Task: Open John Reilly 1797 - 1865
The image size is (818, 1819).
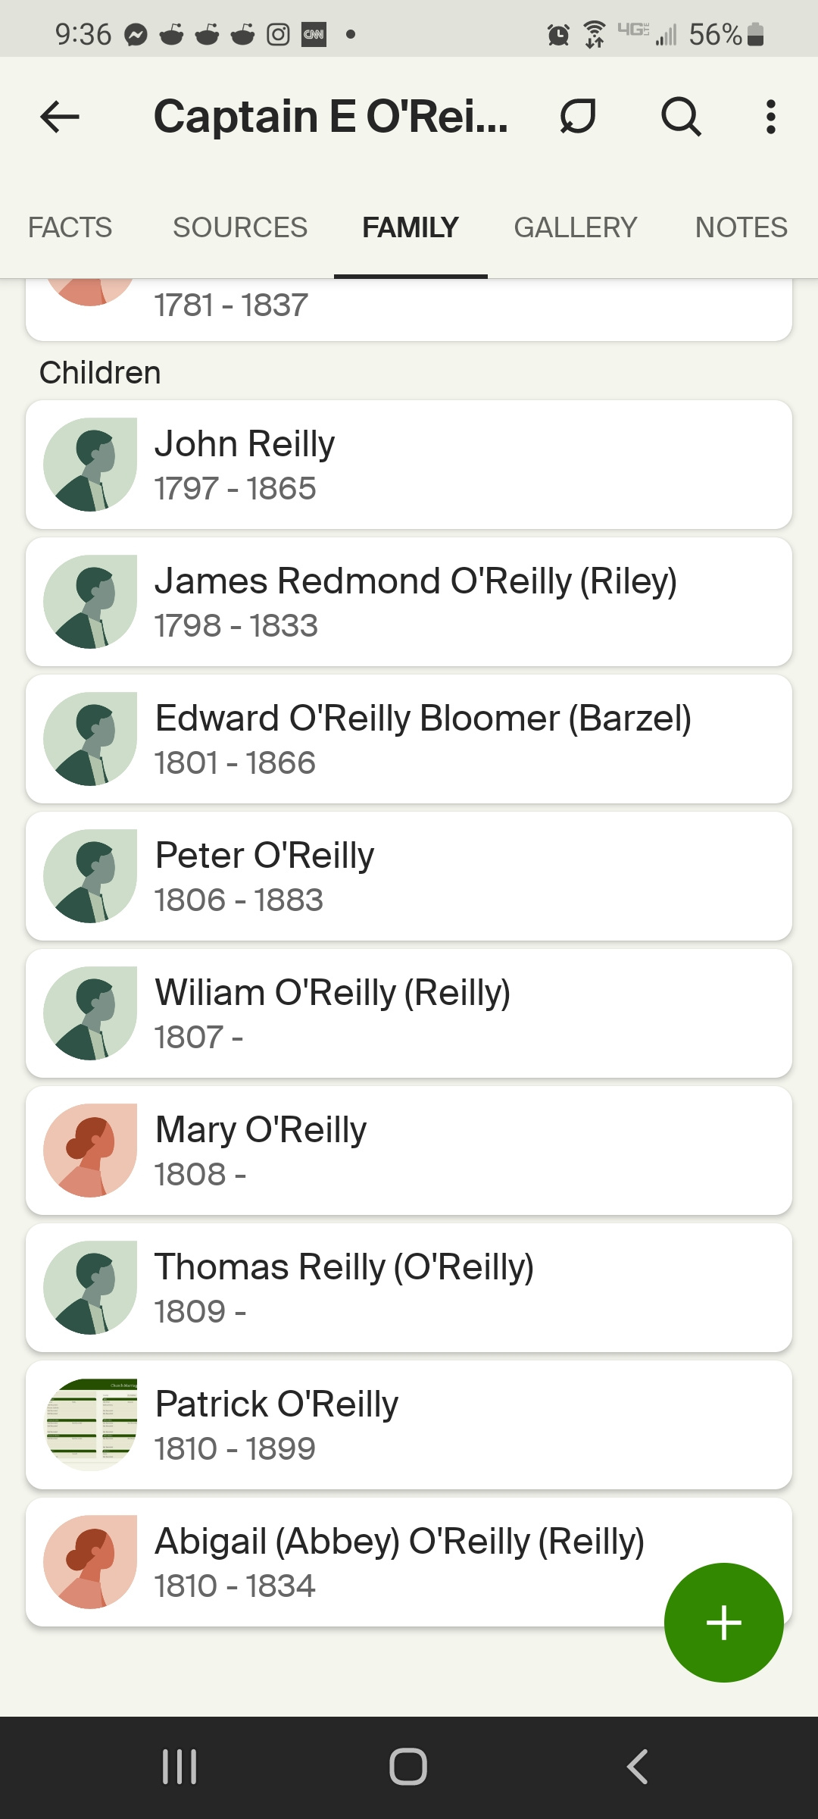Action: [409, 465]
